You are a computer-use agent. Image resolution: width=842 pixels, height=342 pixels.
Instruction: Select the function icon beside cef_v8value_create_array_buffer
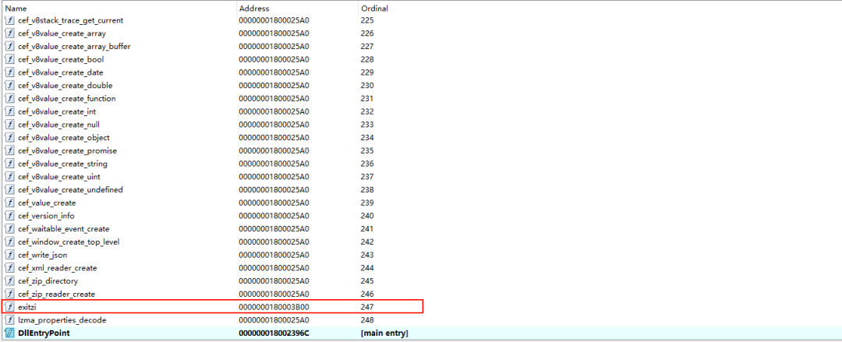coord(9,46)
